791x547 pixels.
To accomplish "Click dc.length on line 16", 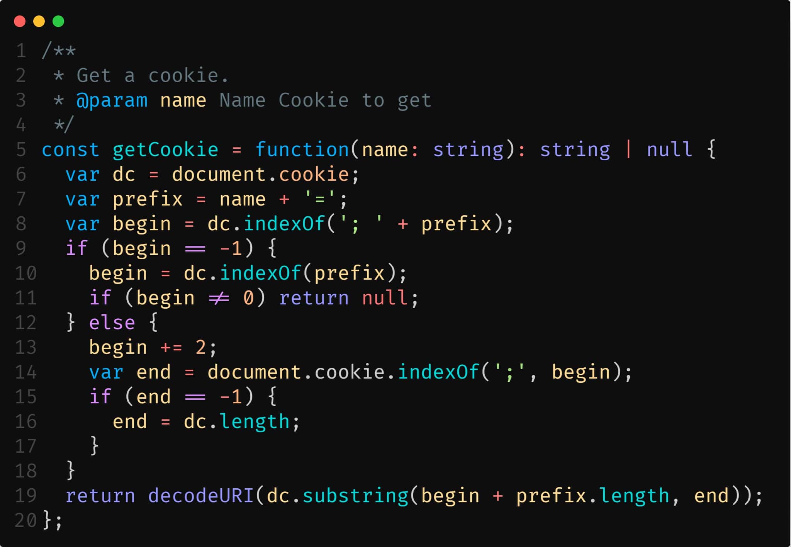I will [236, 421].
